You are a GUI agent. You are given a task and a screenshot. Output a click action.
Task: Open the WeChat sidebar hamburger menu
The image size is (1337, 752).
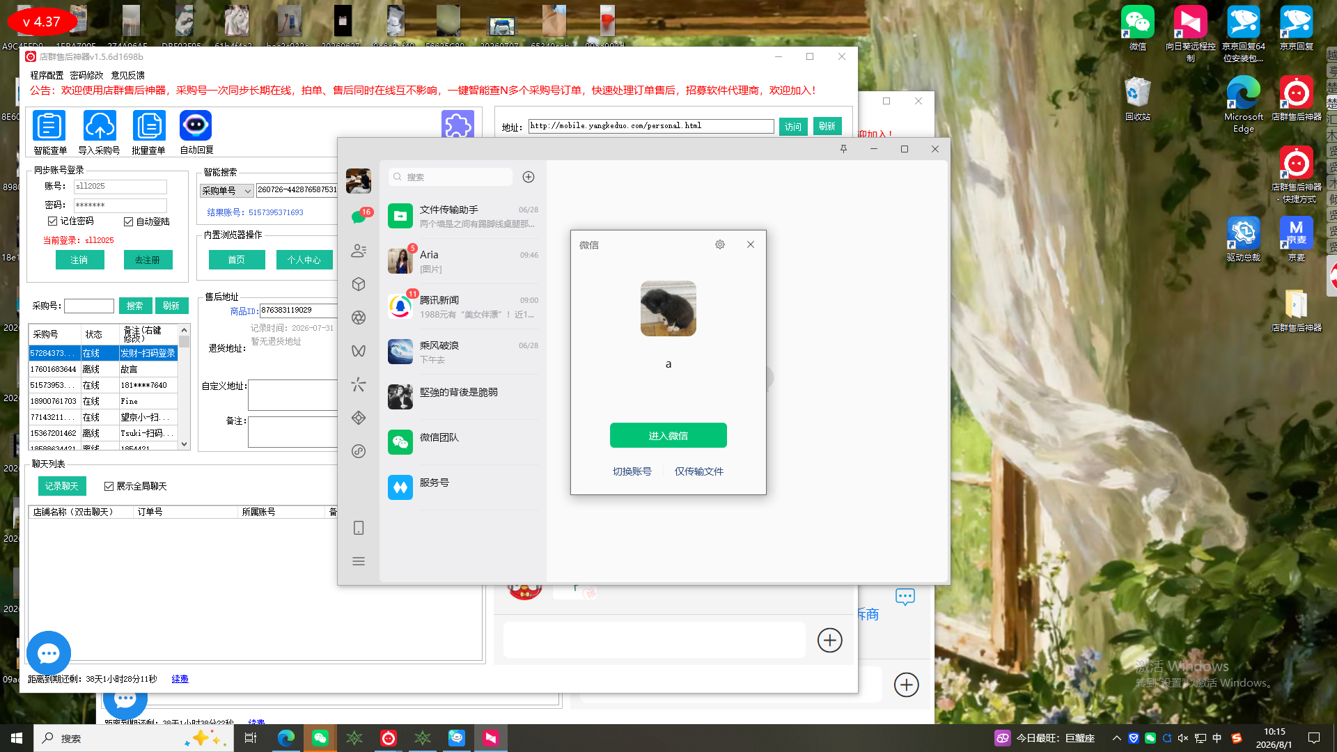(359, 561)
